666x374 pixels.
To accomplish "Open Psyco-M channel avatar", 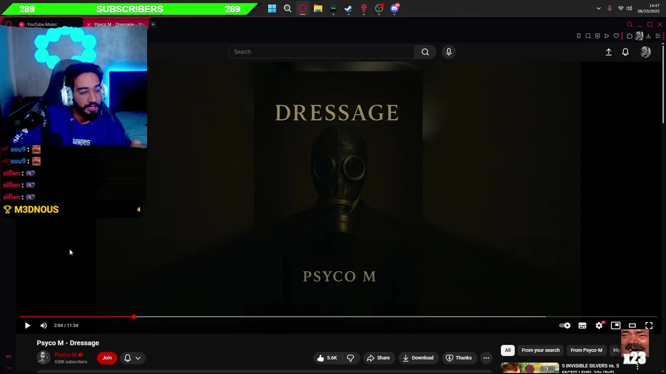I will [x=44, y=357].
